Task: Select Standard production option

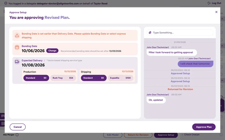Action: [36, 78]
